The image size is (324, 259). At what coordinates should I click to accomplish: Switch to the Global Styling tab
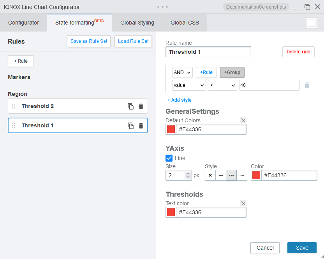click(137, 23)
